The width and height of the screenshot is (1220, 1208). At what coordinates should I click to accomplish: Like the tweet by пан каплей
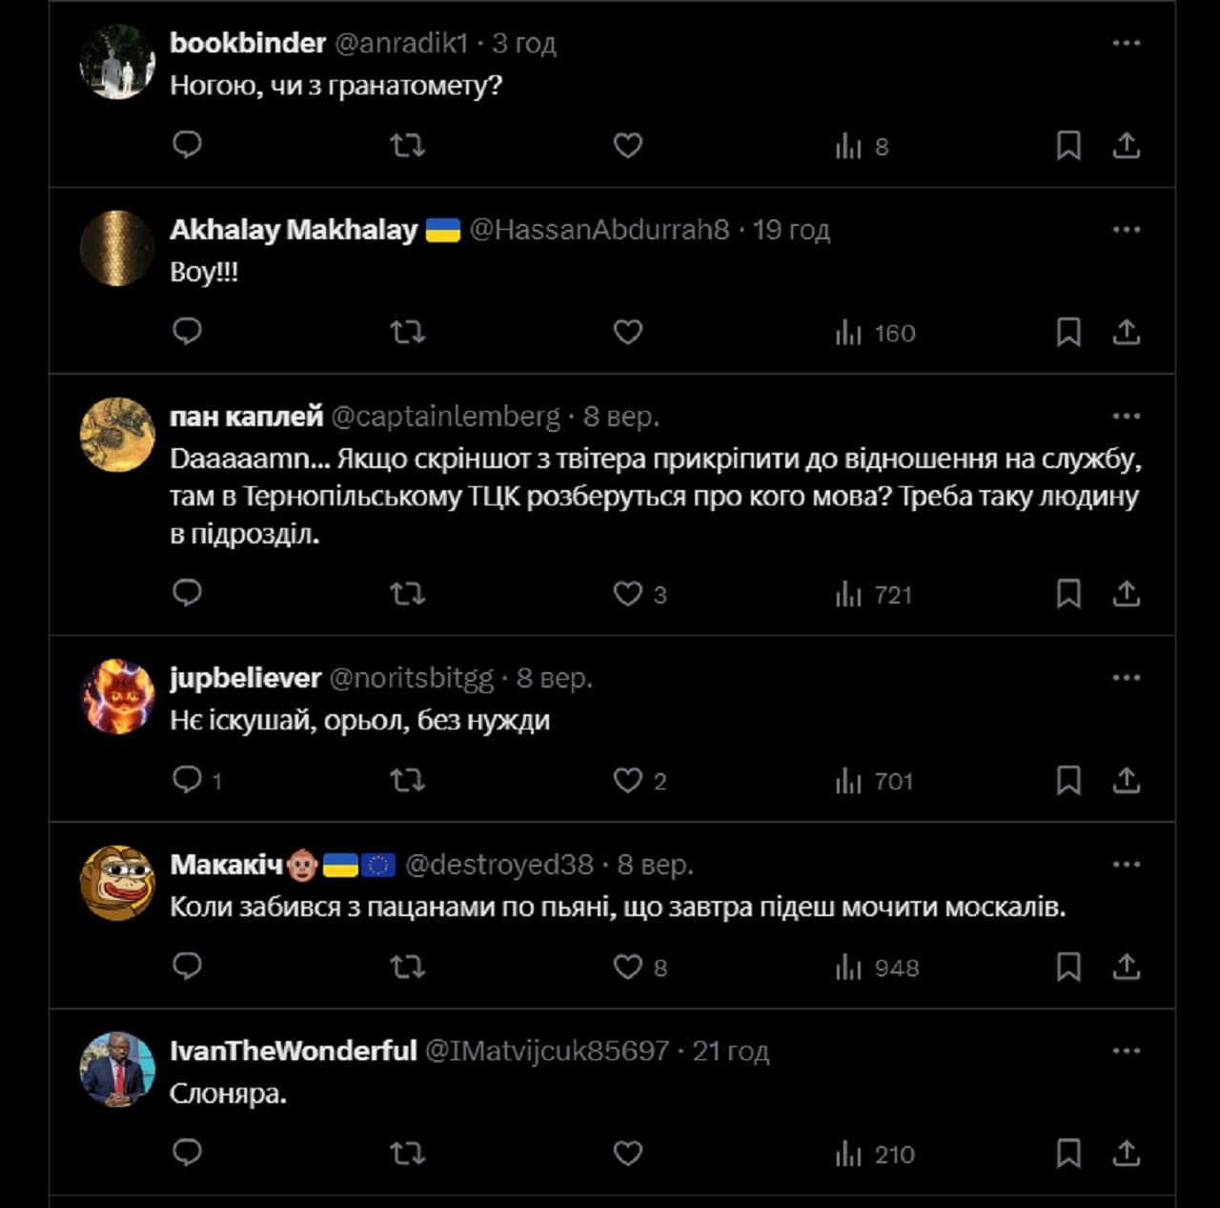(x=628, y=594)
